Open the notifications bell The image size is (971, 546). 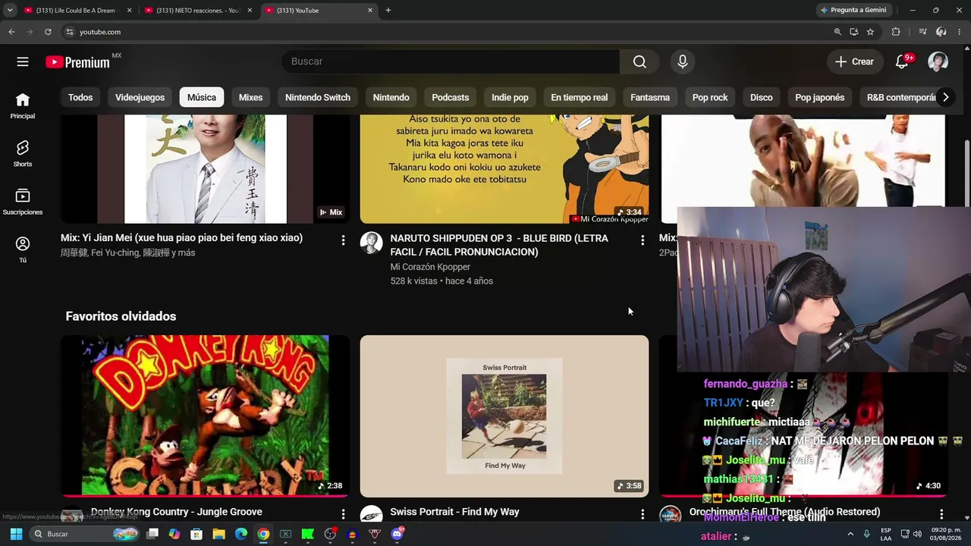[x=902, y=61]
